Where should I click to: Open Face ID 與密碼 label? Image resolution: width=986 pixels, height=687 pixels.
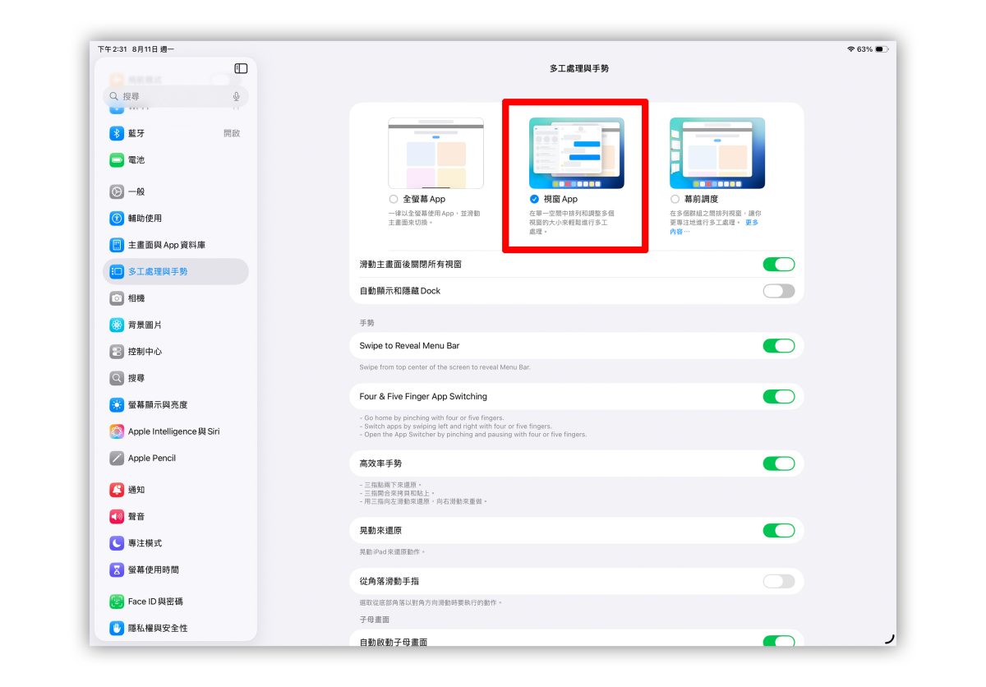155,602
